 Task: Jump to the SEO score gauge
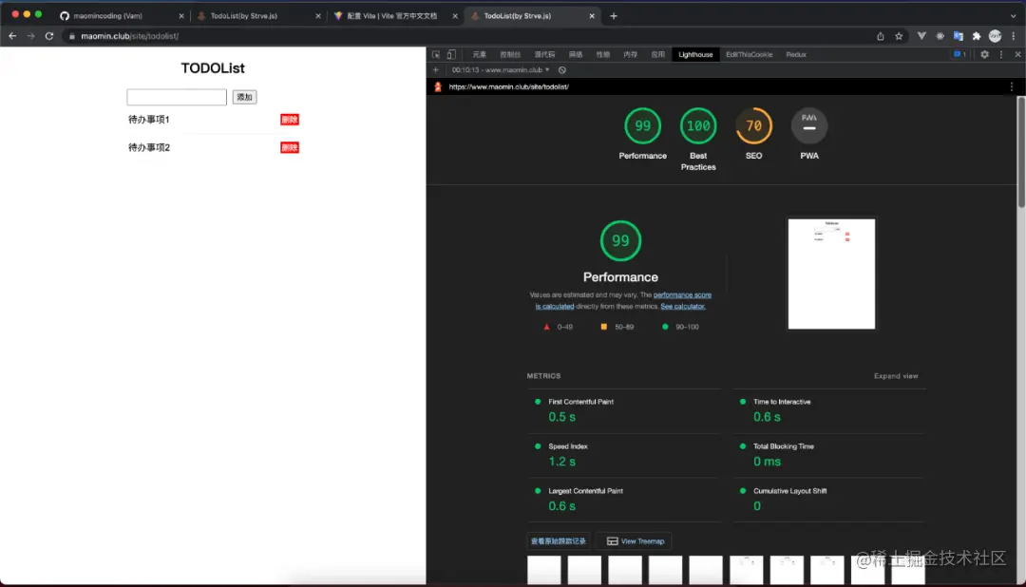coord(753,134)
